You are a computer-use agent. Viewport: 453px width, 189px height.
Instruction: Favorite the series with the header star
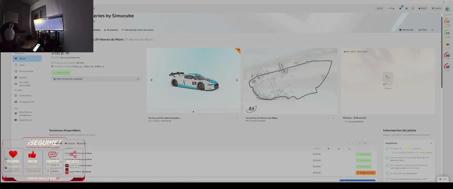432,30
